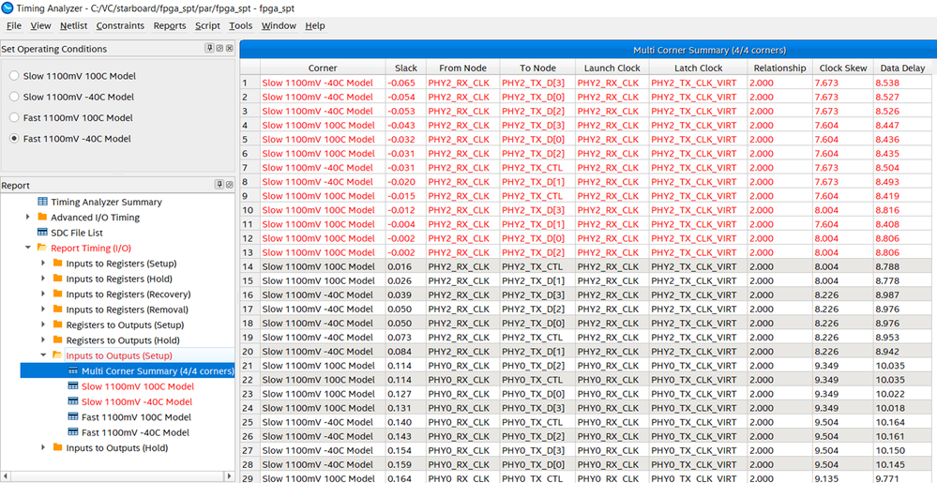Click the Inputs to Registers (Removal) folder icon
The width and height of the screenshot is (937, 483).
58,309
